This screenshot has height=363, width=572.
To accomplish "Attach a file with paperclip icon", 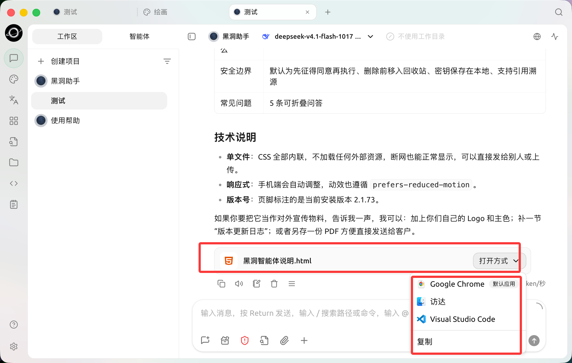I will 284,340.
